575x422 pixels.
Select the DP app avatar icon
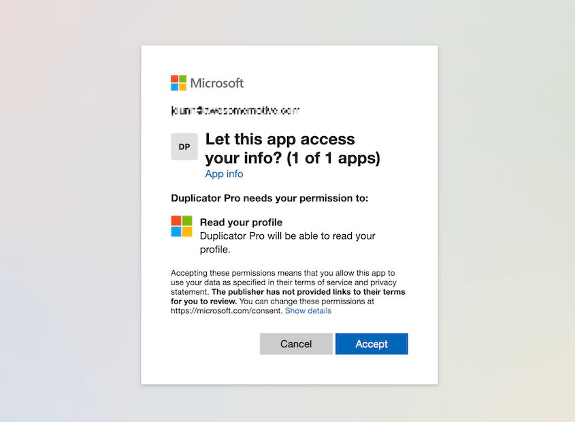tap(184, 146)
